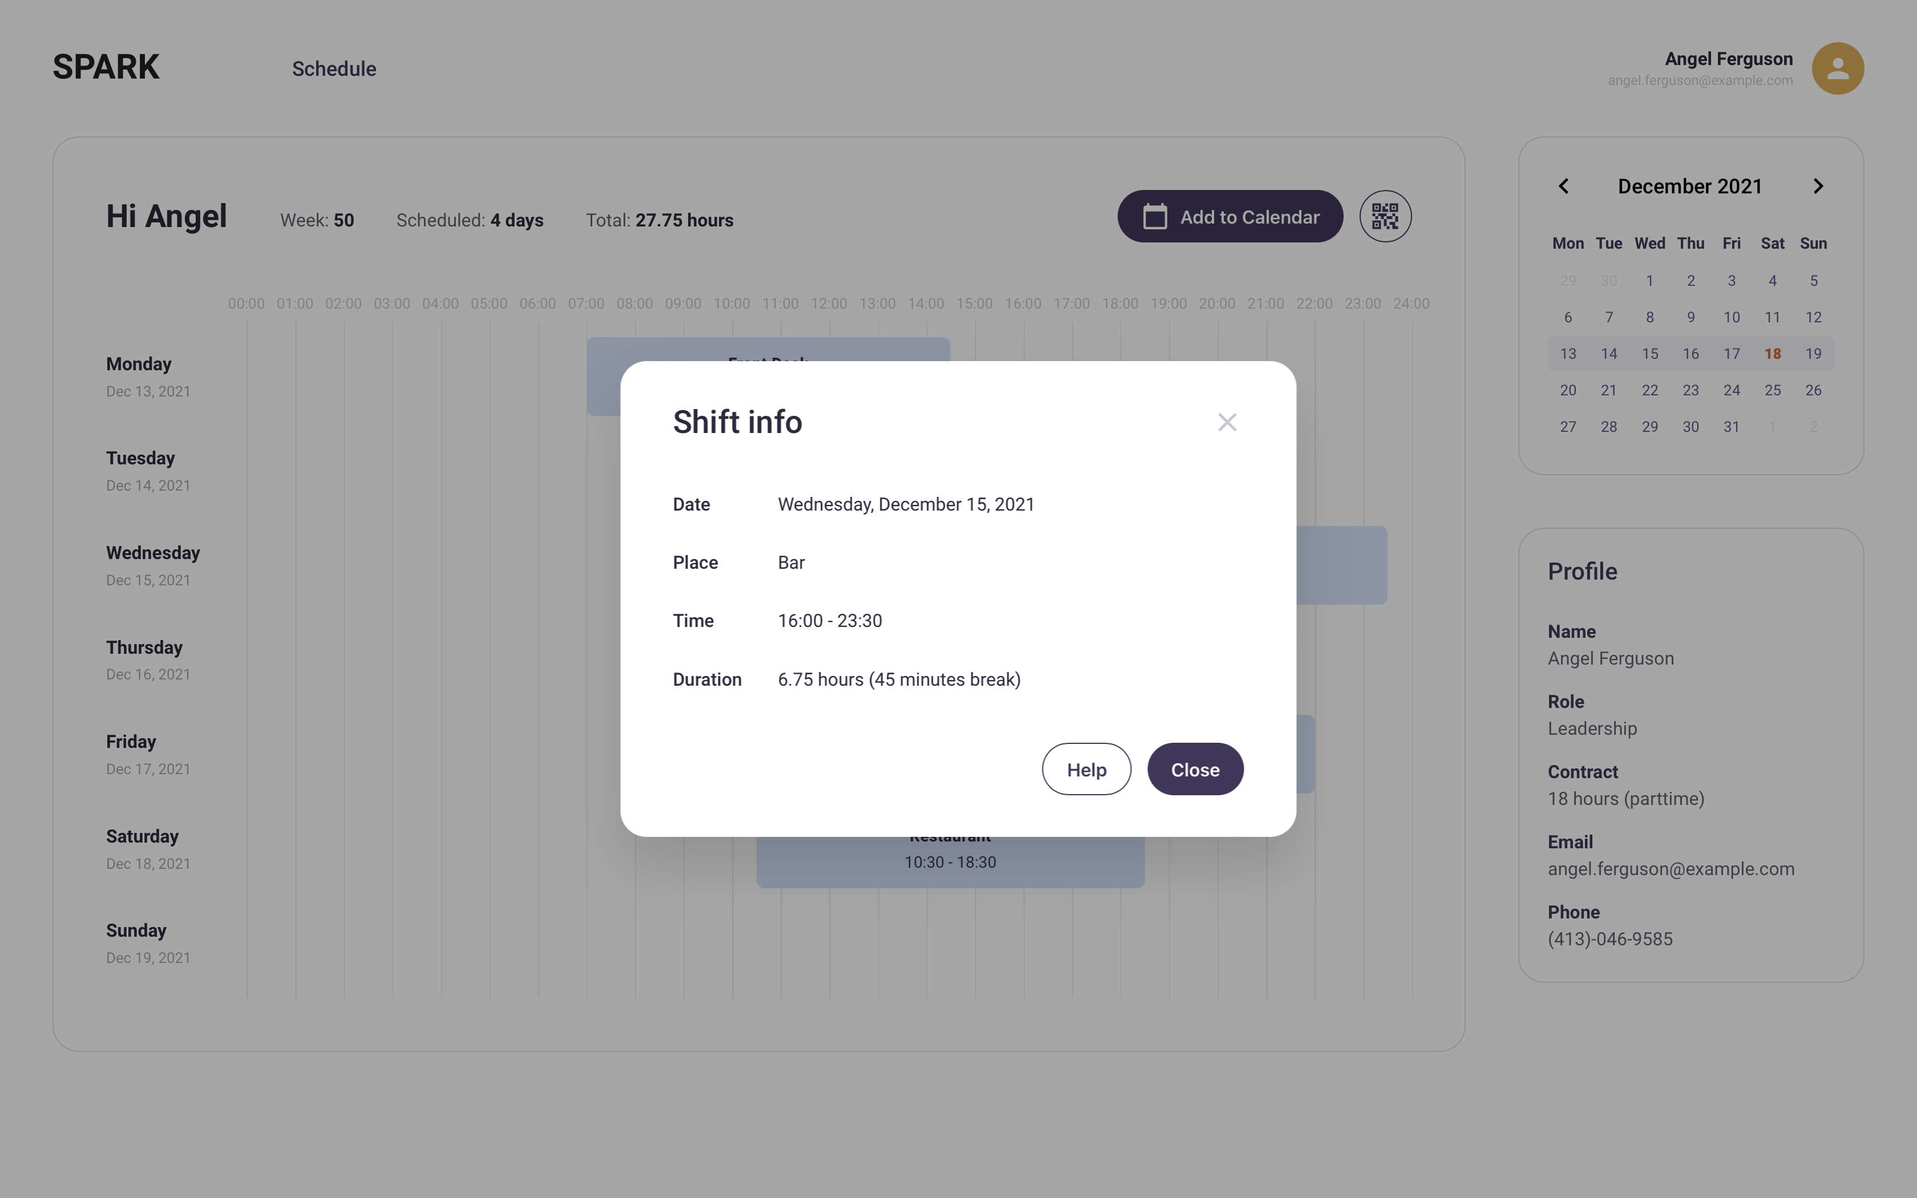Screen dimensions: 1917x1198
Task: Click the December 2021 month title
Action: click(x=1690, y=186)
